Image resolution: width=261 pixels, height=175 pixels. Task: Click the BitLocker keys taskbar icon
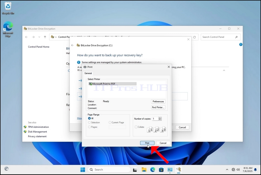coord(178,170)
